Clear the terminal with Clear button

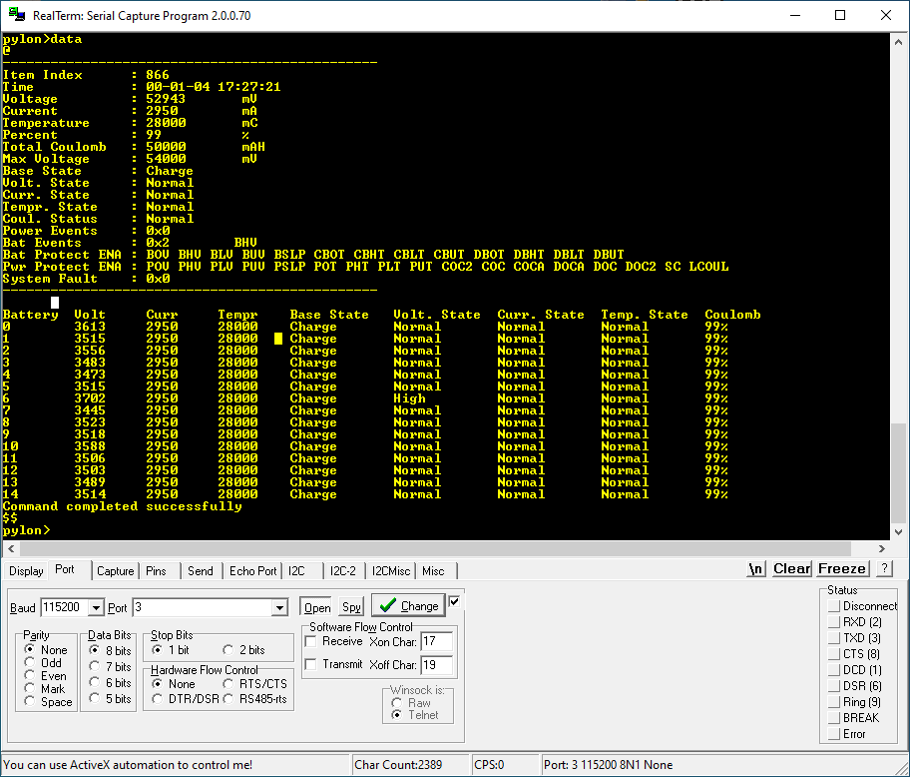click(x=791, y=568)
